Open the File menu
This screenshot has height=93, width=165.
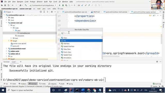pyautogui.click(x=5, y=2)
